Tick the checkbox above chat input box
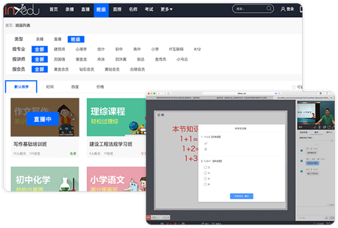The height and width of the screenshot is (228, 338). (x=328, y=205)
